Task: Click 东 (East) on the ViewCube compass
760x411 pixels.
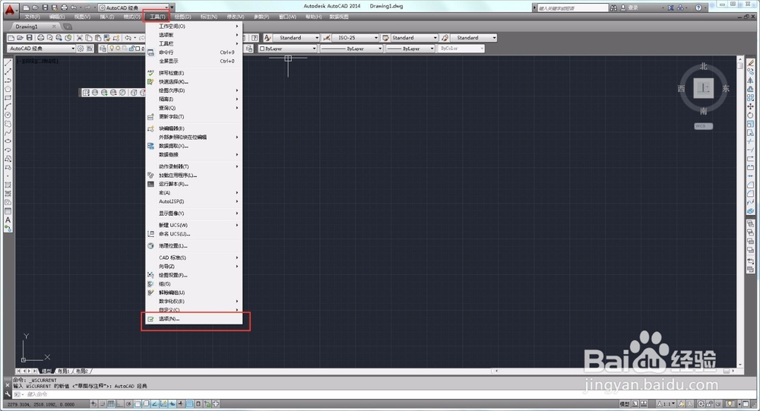Action: click(726, 89)
